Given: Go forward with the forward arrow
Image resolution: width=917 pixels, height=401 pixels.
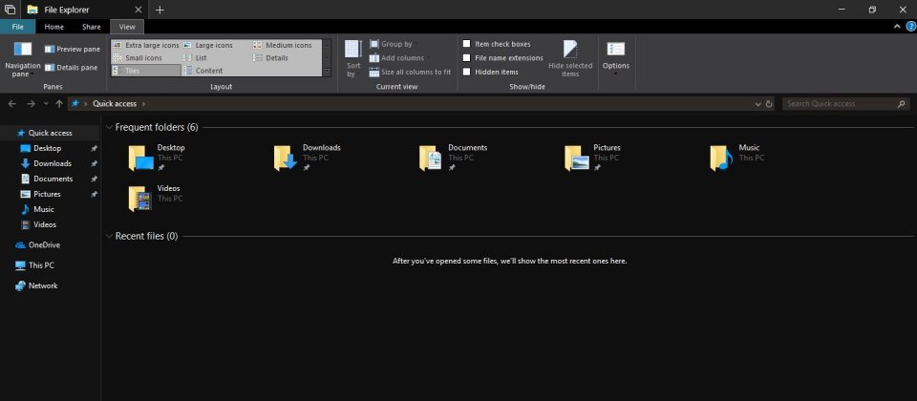Looking at the screenshot, I should coord(31,103).
